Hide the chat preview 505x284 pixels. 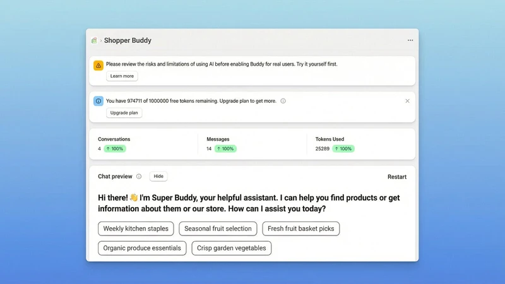[158, 176]
